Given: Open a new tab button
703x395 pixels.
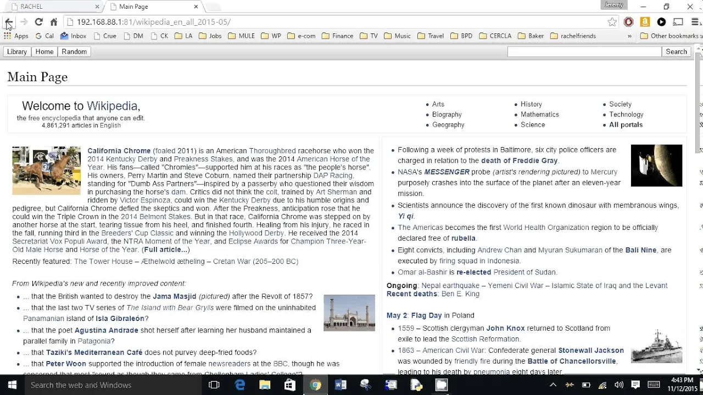Looking at the screenshot, I should (x=213, y=7).
